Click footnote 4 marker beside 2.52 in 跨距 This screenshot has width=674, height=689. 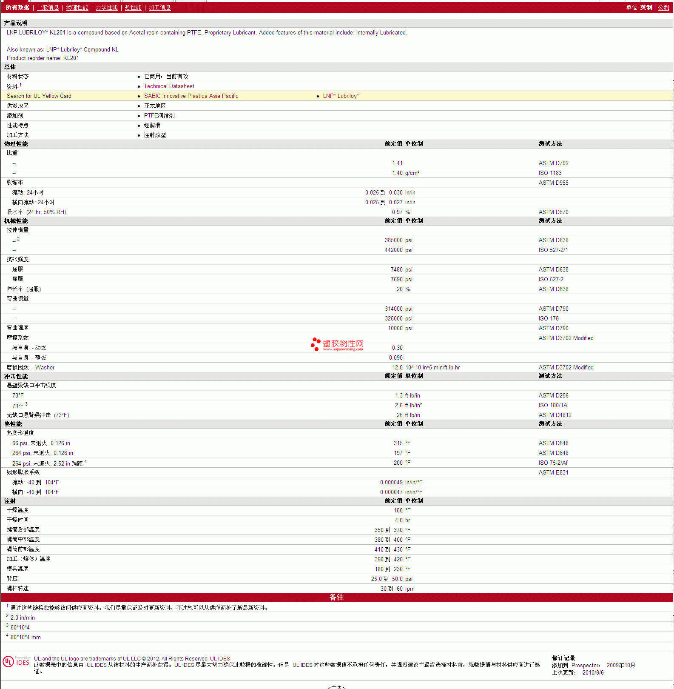point(85,461)
